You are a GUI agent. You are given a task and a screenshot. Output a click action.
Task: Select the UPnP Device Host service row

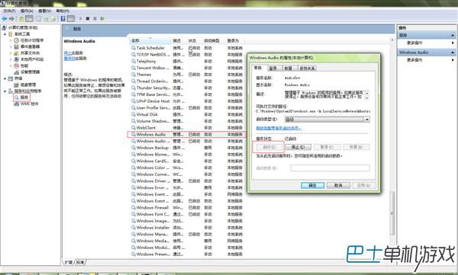pos(187,101)
